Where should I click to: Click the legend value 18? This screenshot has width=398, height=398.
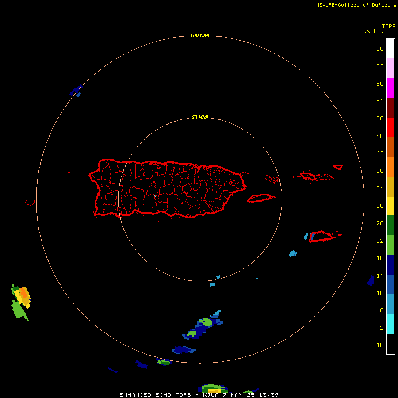[380, 258]
